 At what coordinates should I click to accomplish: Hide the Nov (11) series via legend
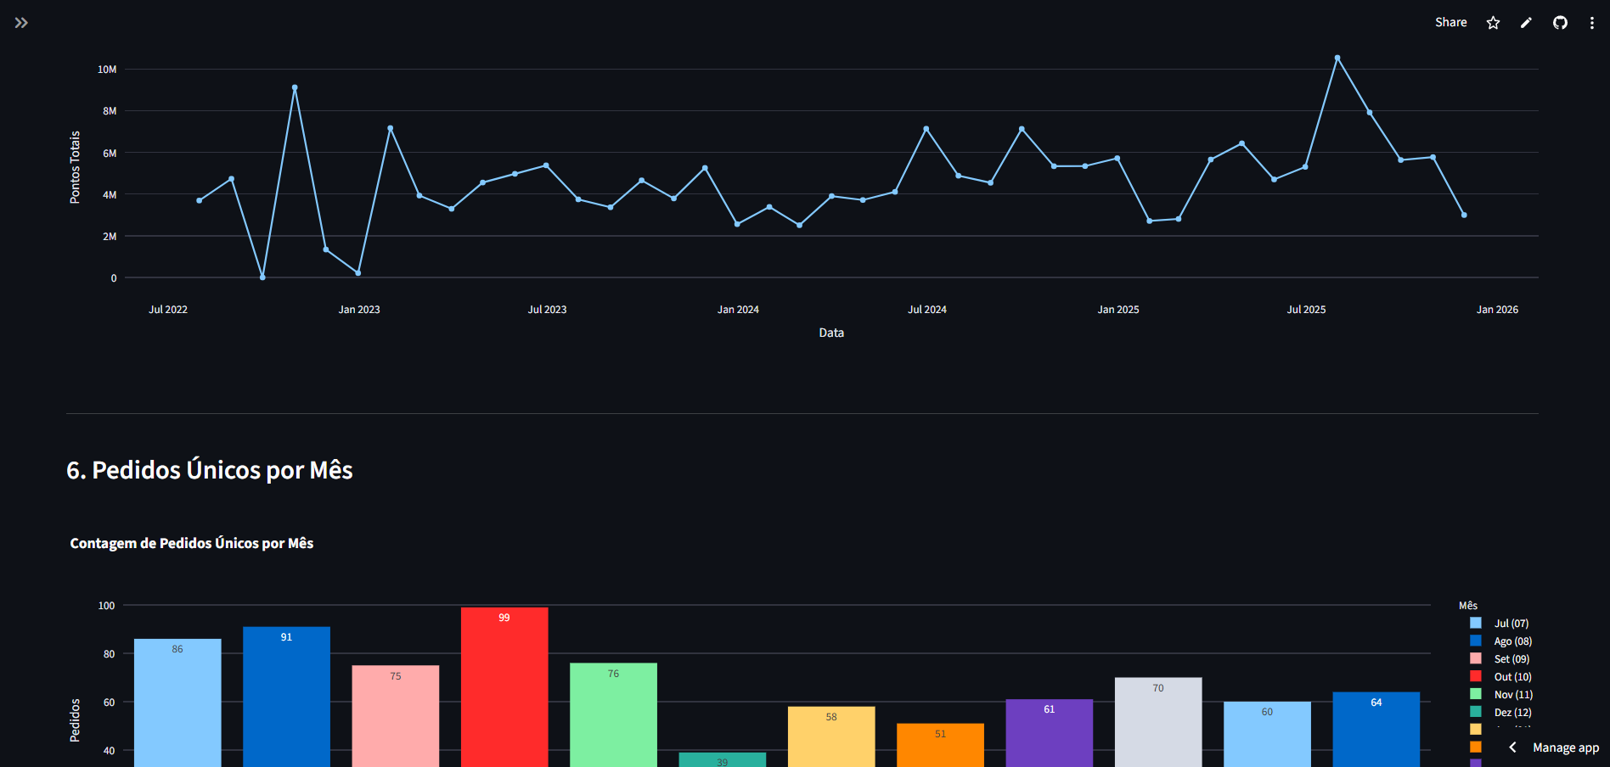(x=1512, y=695)
